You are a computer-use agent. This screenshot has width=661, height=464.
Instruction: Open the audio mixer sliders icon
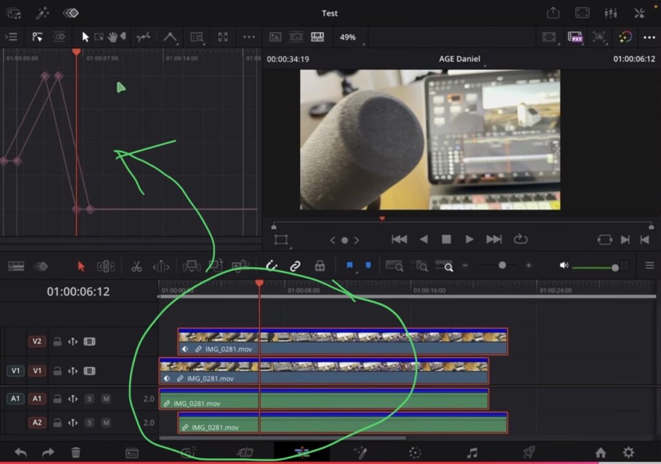[611, 13]
